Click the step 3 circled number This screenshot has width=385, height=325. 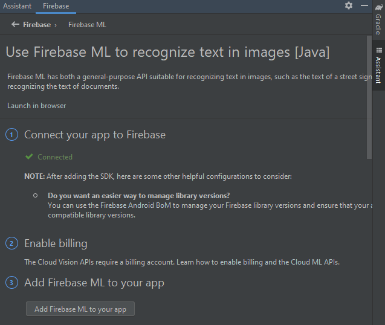pos(11,283)
